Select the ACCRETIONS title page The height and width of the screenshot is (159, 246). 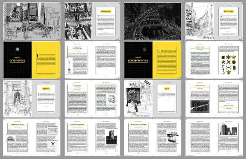228,21
